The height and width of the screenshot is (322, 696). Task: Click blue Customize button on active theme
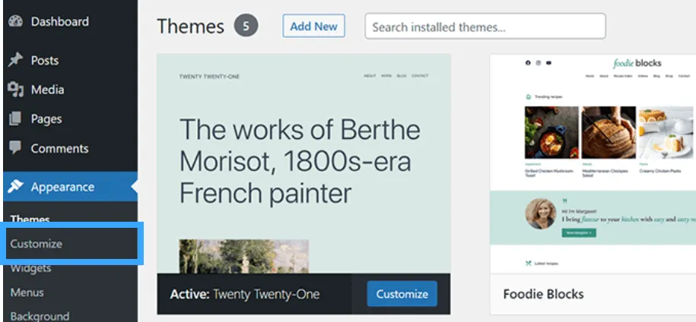[x=402, y=294]
